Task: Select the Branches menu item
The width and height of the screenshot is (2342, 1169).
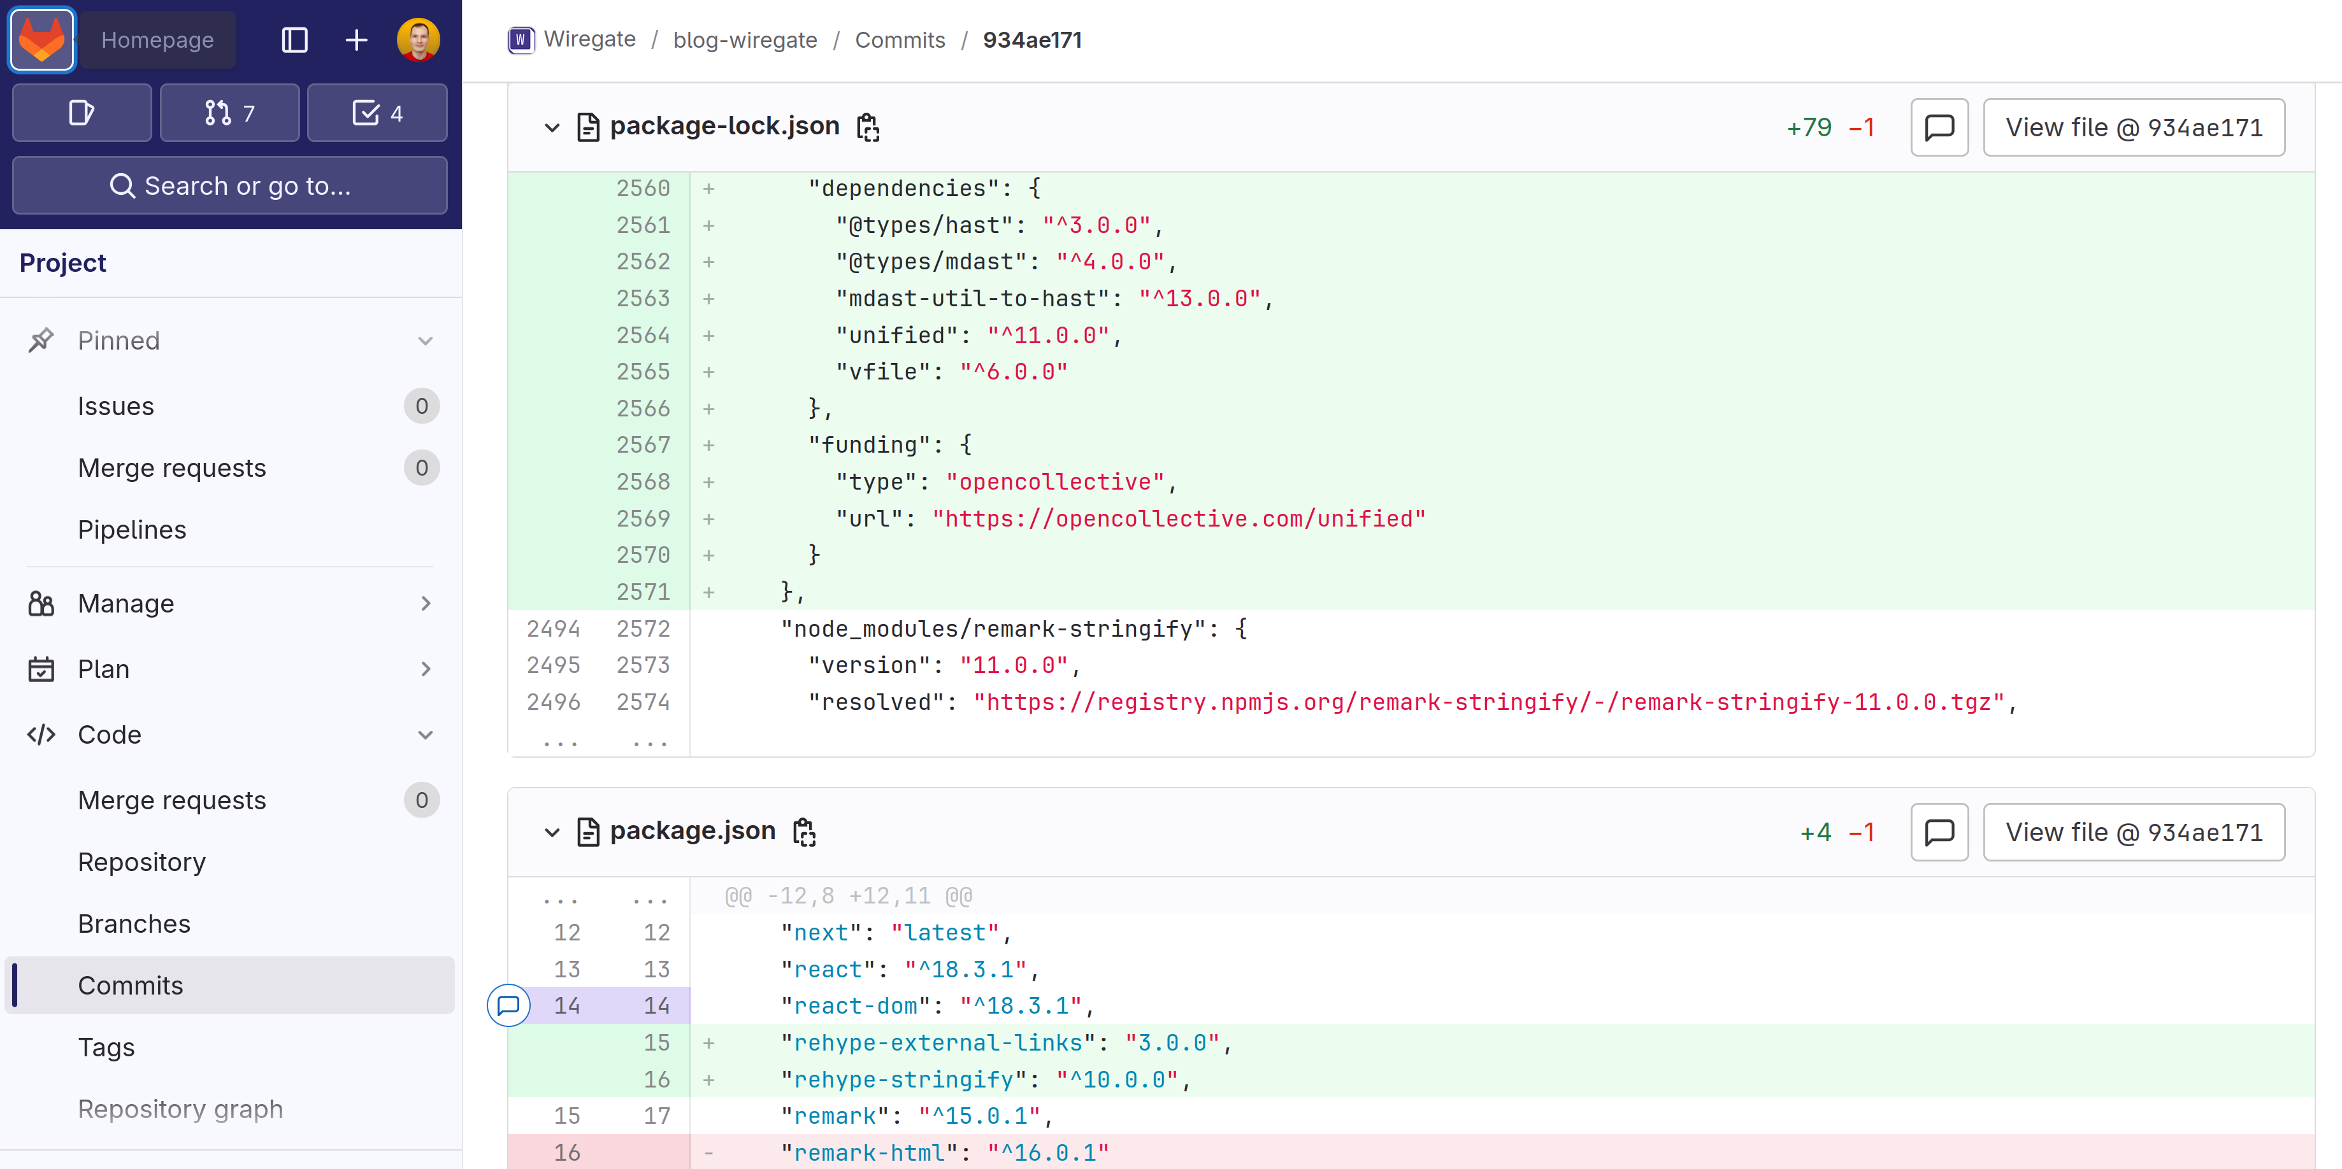Action: click(133, 923)
